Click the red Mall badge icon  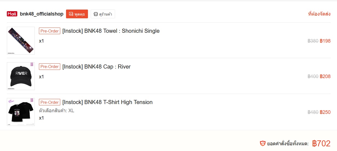12,14
